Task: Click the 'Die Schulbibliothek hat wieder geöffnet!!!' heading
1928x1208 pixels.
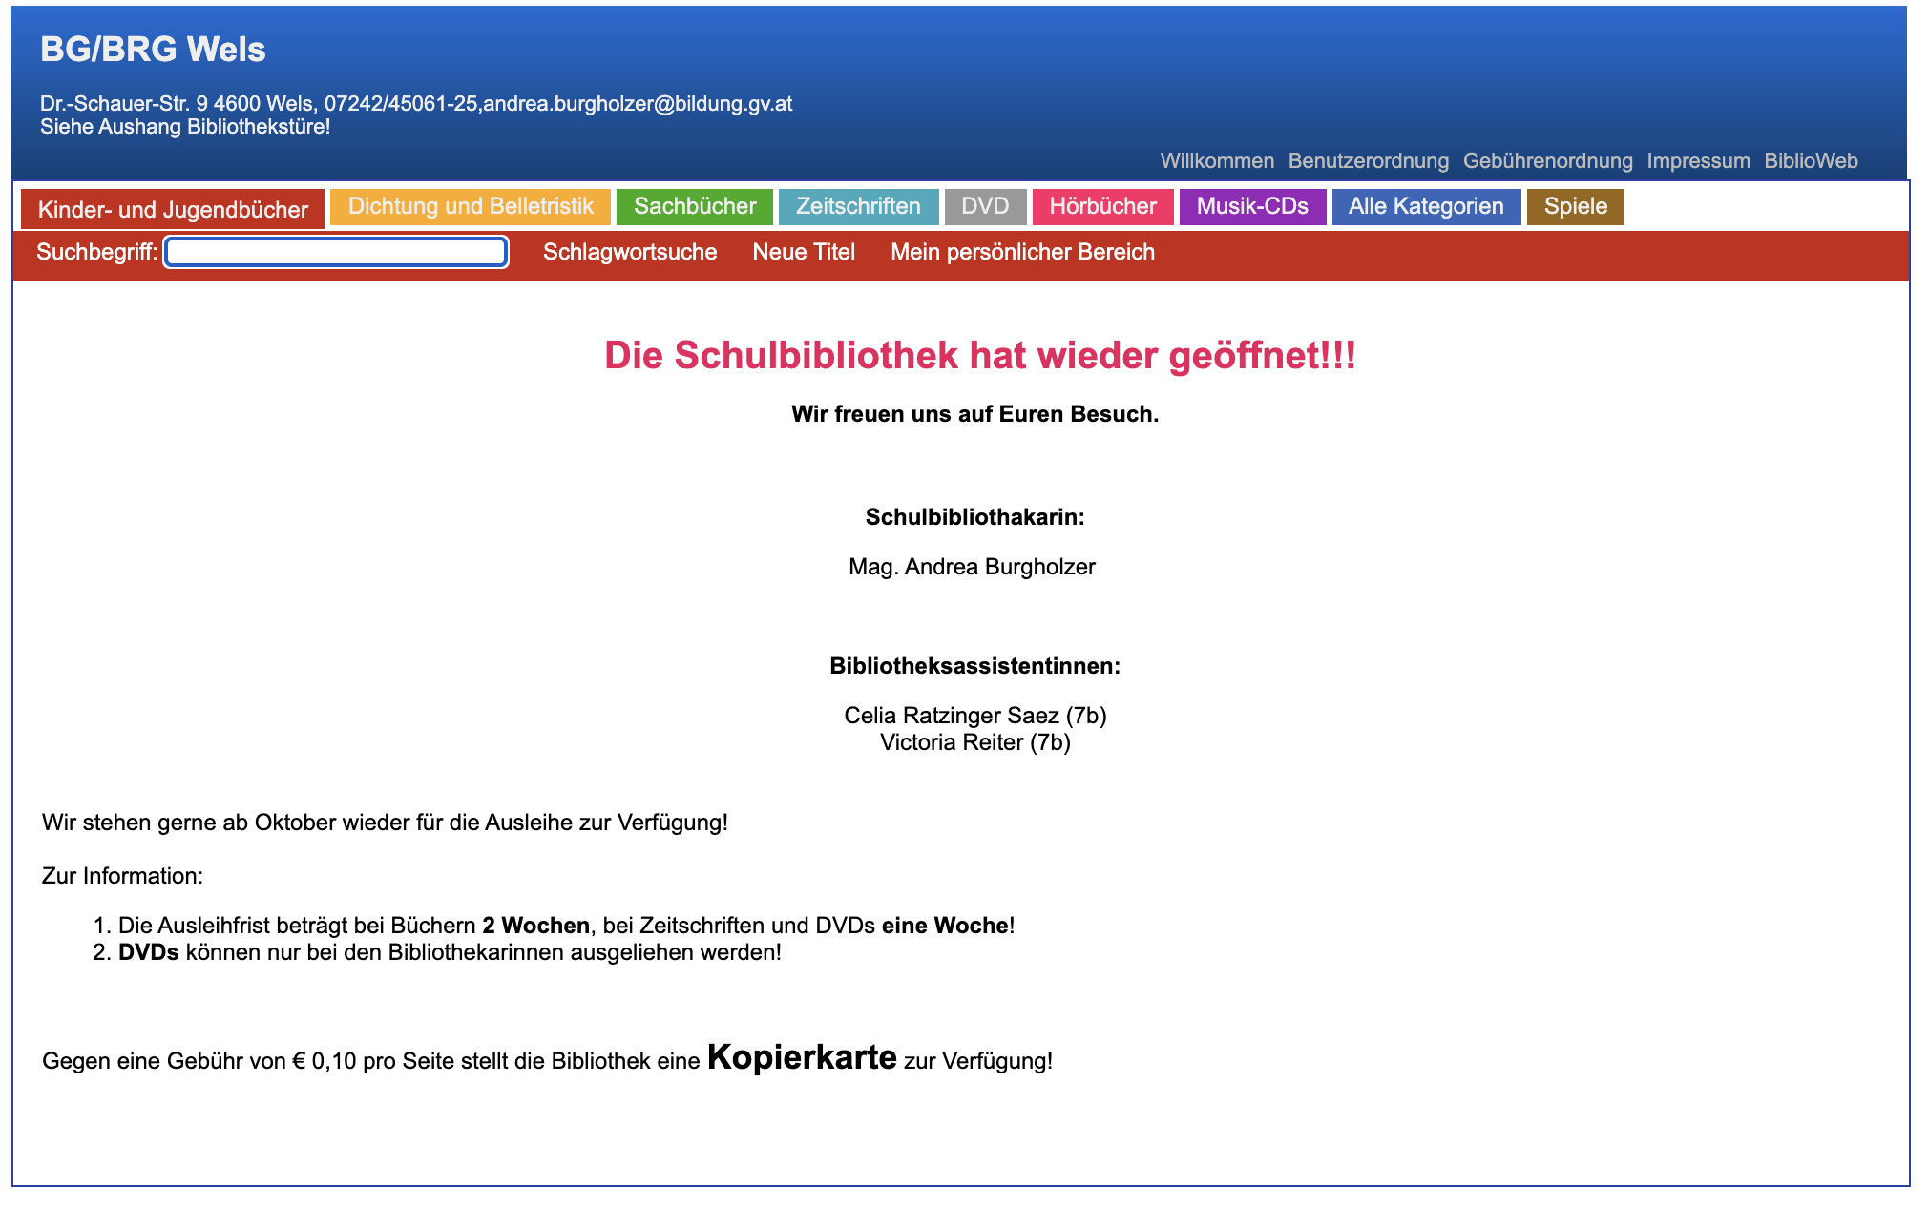Action: point(980,355)
